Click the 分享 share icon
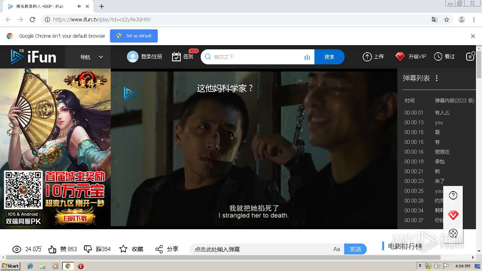 click(159, 249)
